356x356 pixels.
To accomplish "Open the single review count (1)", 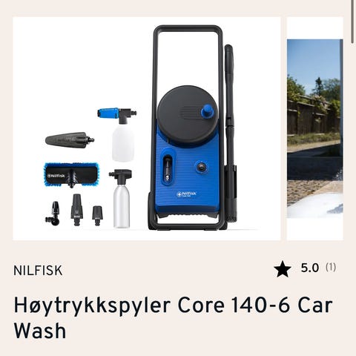I will 331,267.
